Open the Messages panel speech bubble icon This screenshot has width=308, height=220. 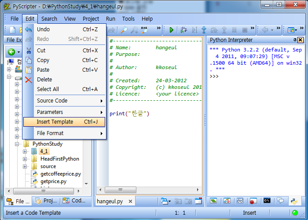click(x=280, y=201)
